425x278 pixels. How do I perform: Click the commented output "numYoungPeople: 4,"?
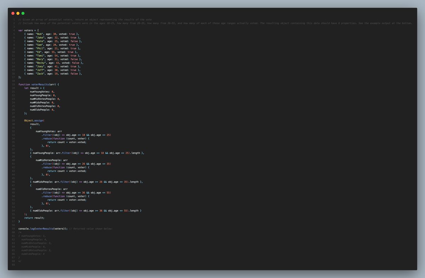(34, 239)
